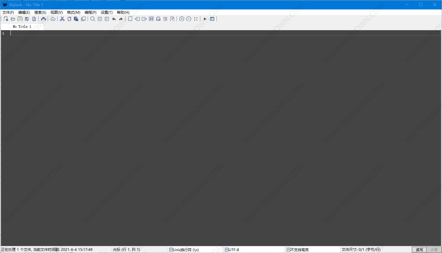
Task: Open the 编辑(E) menu
Action: (x=24, y=12)
